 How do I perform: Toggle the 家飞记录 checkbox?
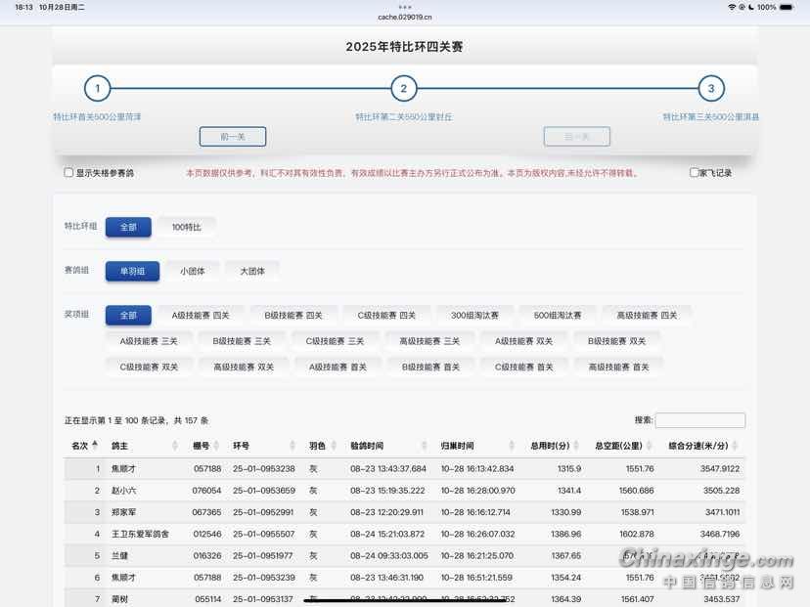[695, 173]
